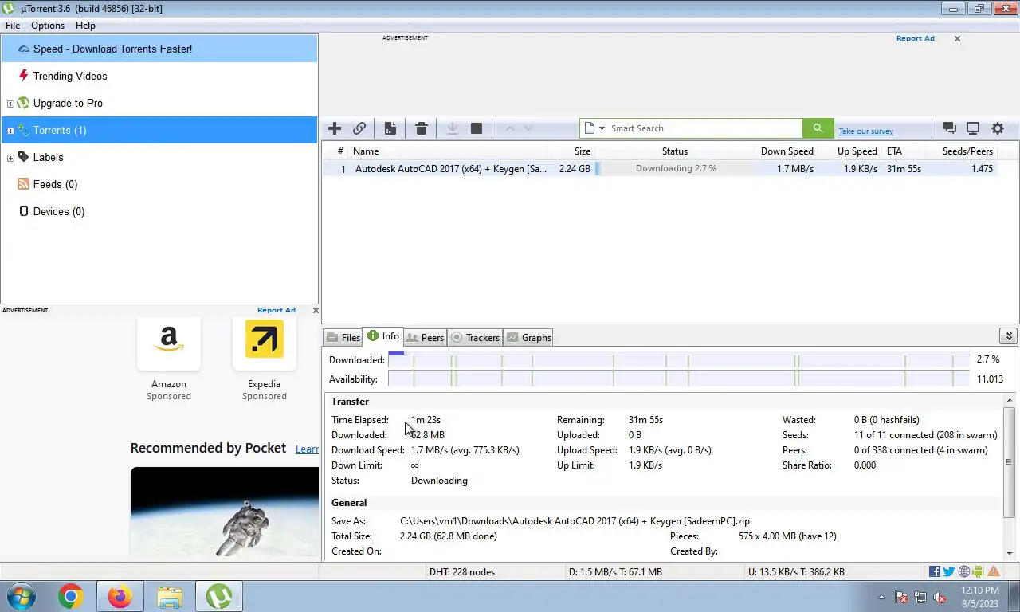Select Speed - Download Torrents Faster item
This screenshot has height=612, width=1020.
click(x=159, y=49)
